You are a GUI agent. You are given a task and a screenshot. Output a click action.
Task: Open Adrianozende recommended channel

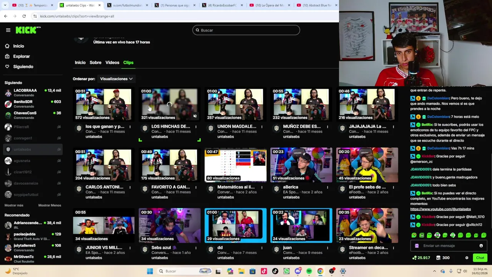click(33, 225)
